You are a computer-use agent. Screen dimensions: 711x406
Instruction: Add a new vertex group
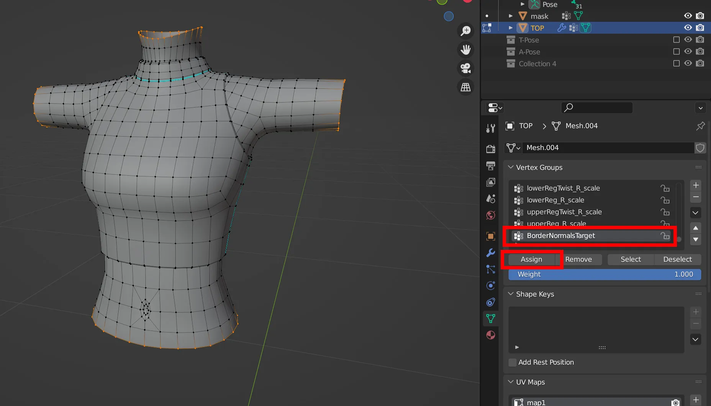tap(696, 185)
